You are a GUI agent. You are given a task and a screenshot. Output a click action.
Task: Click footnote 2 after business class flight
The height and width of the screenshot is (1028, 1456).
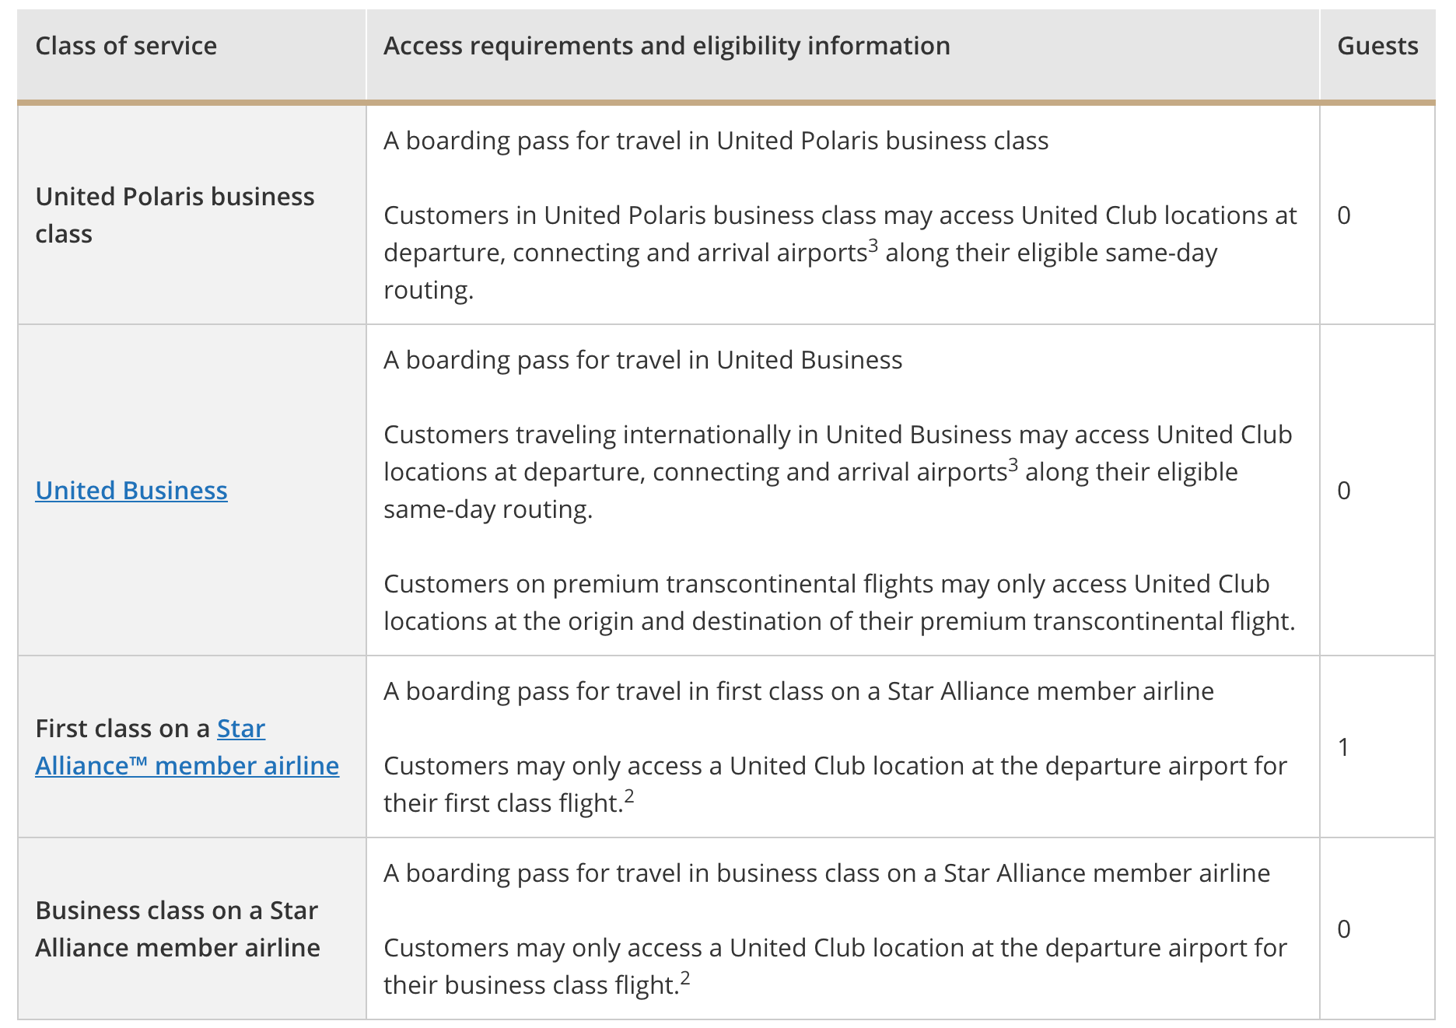[x=685, y=978]
